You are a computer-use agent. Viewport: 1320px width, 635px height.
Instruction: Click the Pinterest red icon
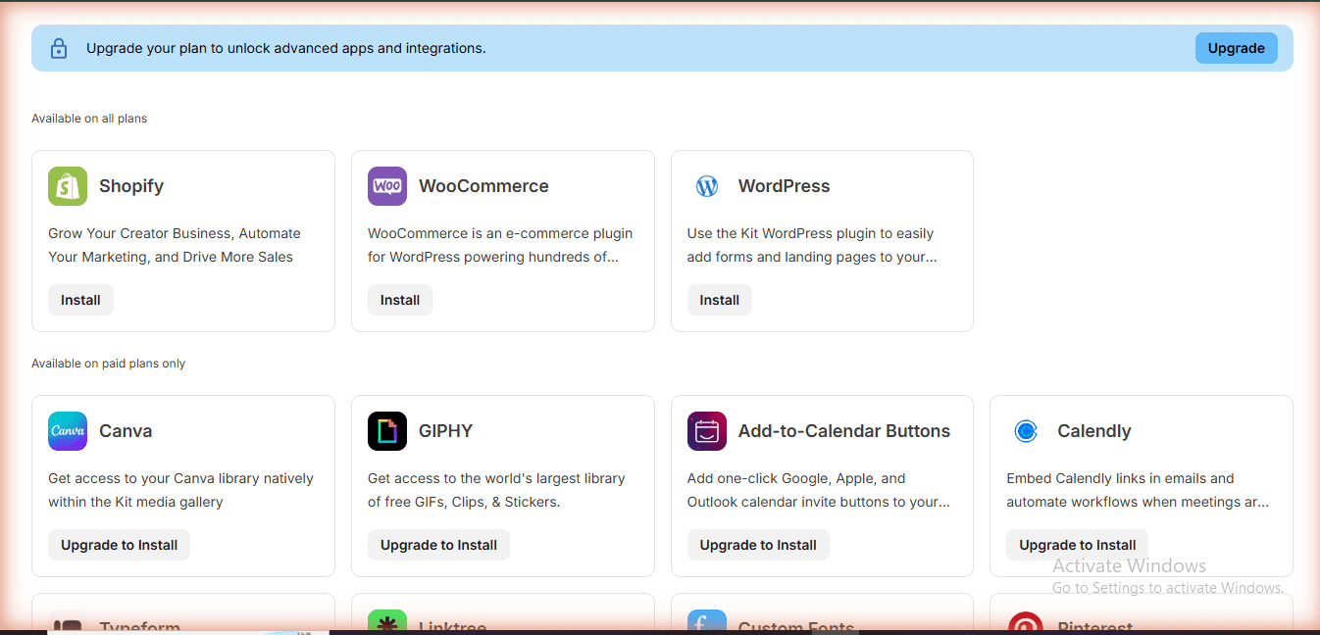pos(1026,621)
